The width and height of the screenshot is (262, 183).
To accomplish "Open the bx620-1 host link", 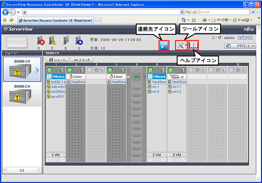I will click(58, 82).
